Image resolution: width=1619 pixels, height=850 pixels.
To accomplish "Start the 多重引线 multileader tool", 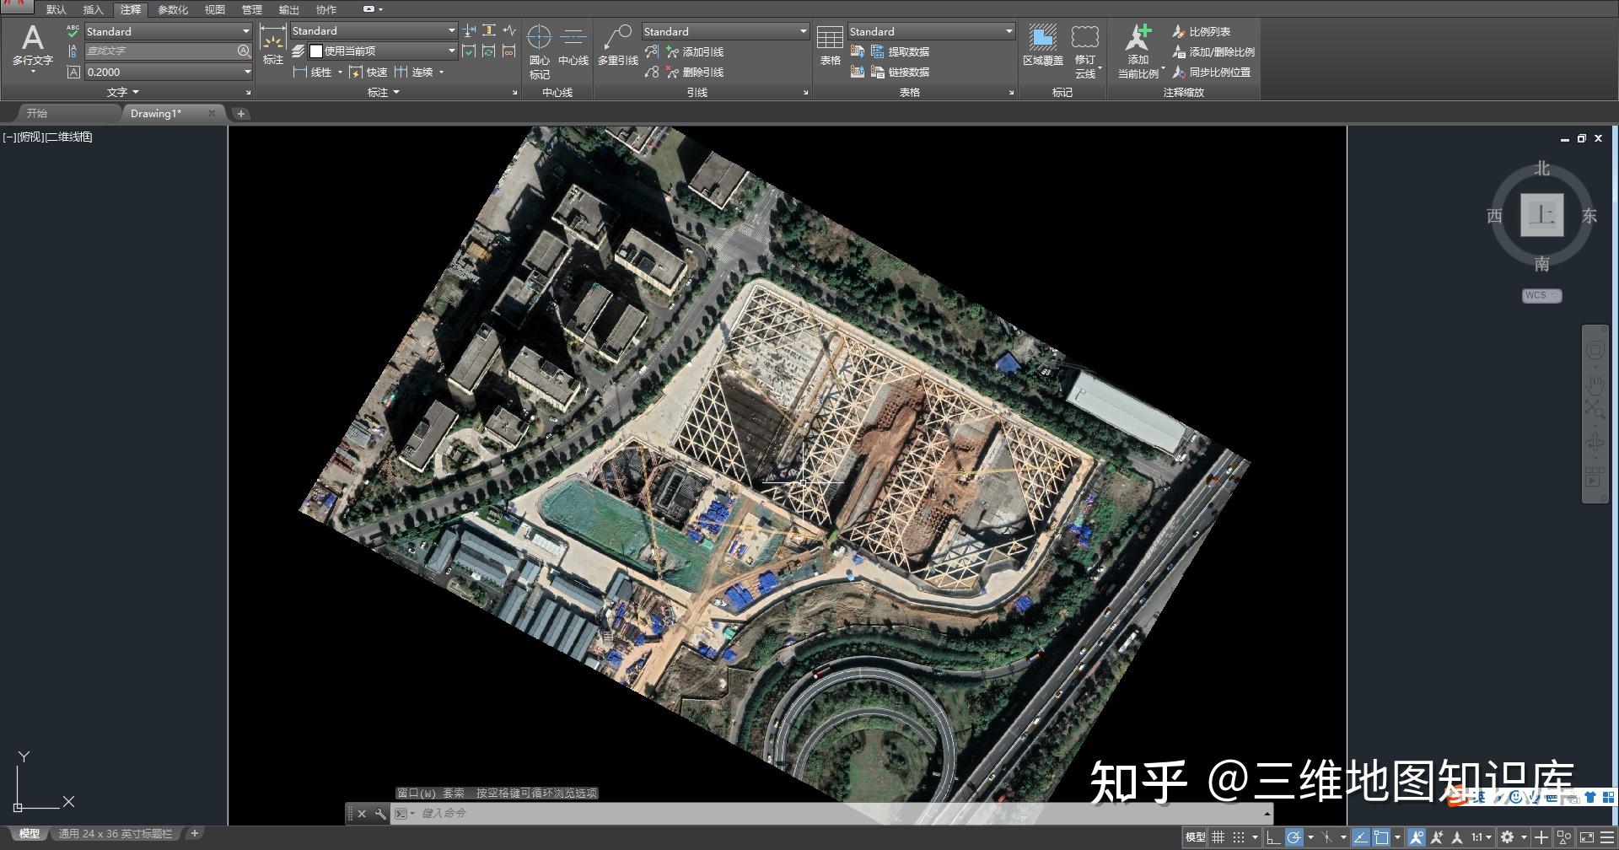I will 618,46.
